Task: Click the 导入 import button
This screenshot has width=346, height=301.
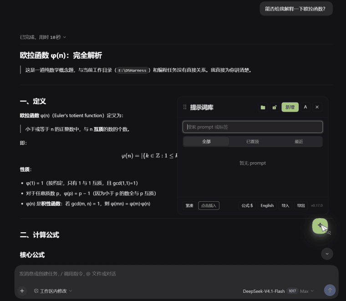Action: (x=285, y=206)
